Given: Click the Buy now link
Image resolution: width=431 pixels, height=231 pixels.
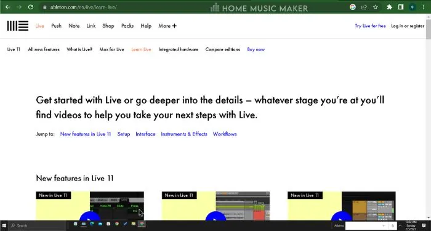Looking at the screenshot, I should [256, 49].
